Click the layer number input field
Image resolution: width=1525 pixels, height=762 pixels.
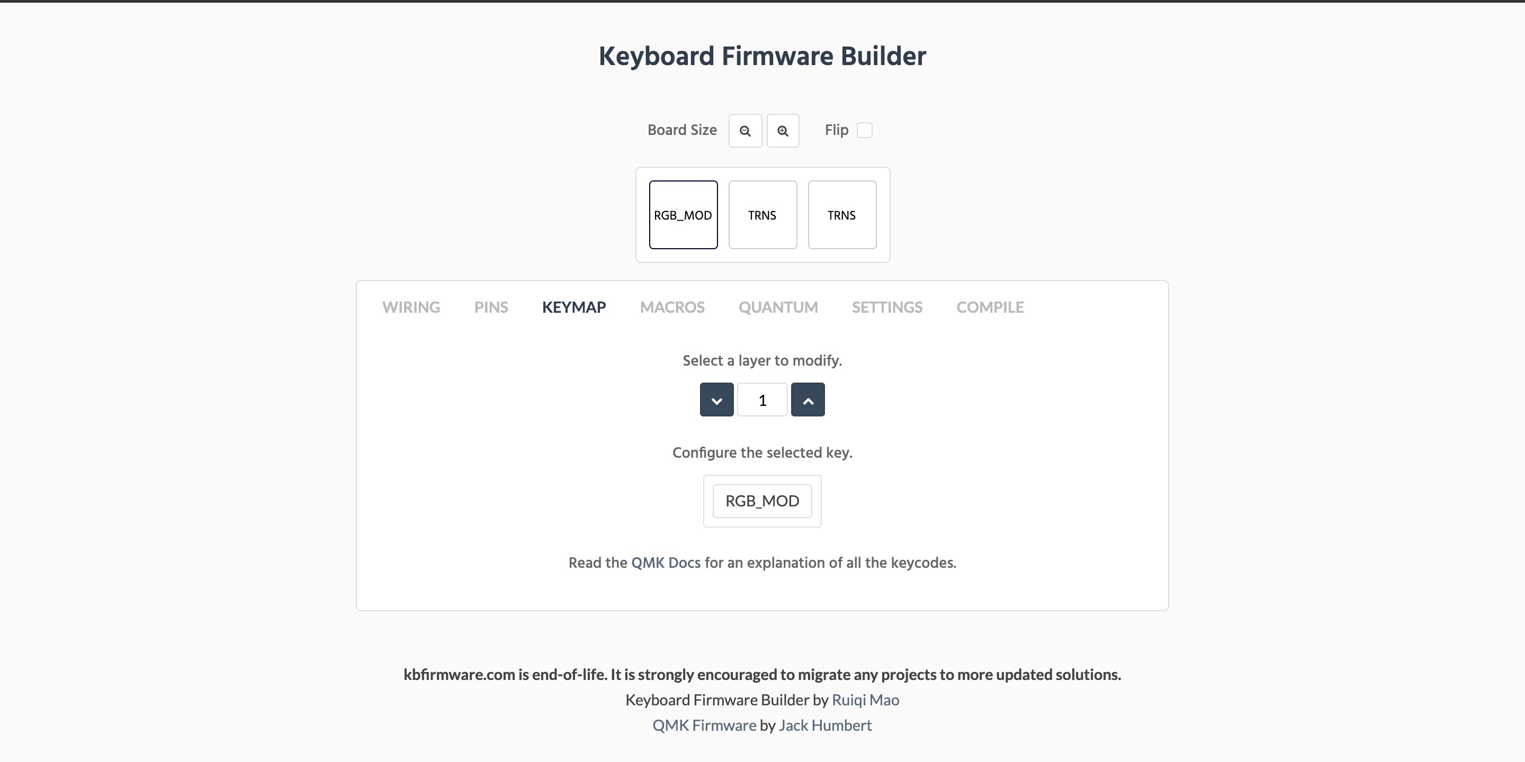click(x=762, y=400)
